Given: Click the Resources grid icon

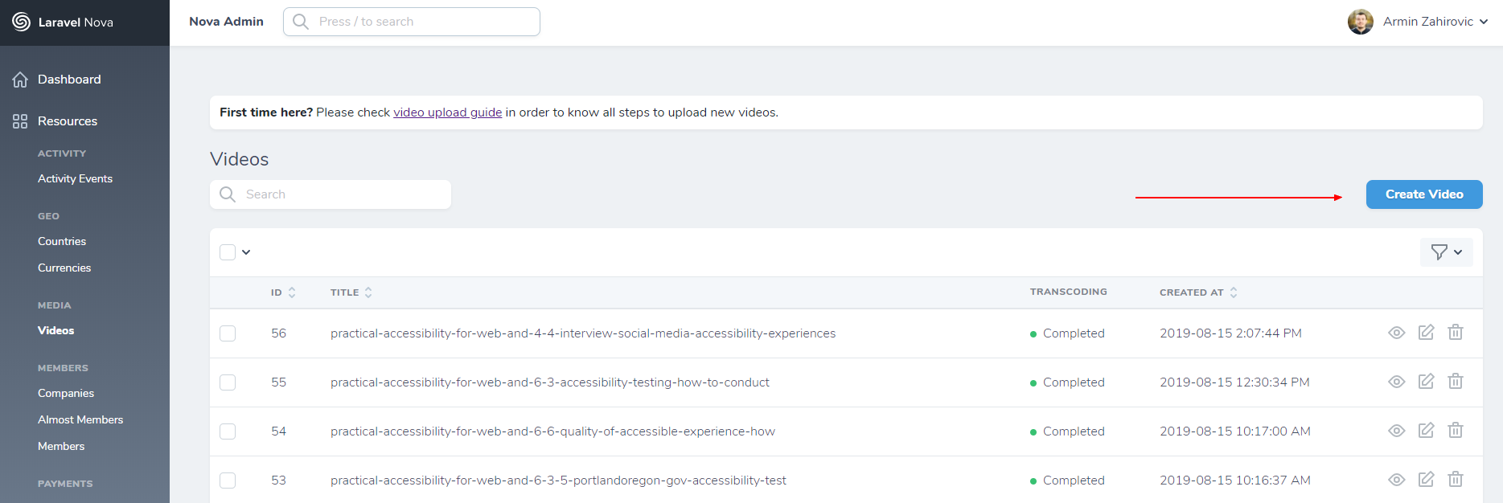Looking at the screenshot, I should click(20, 121).
